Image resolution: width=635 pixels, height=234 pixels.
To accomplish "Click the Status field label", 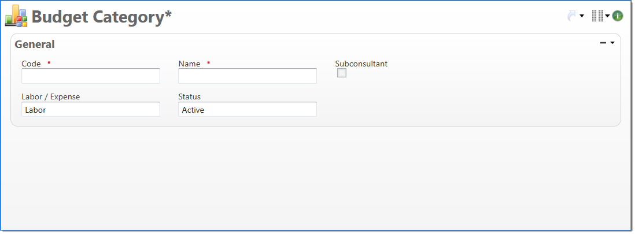I will pyautogui.click(x=190, y=96).
